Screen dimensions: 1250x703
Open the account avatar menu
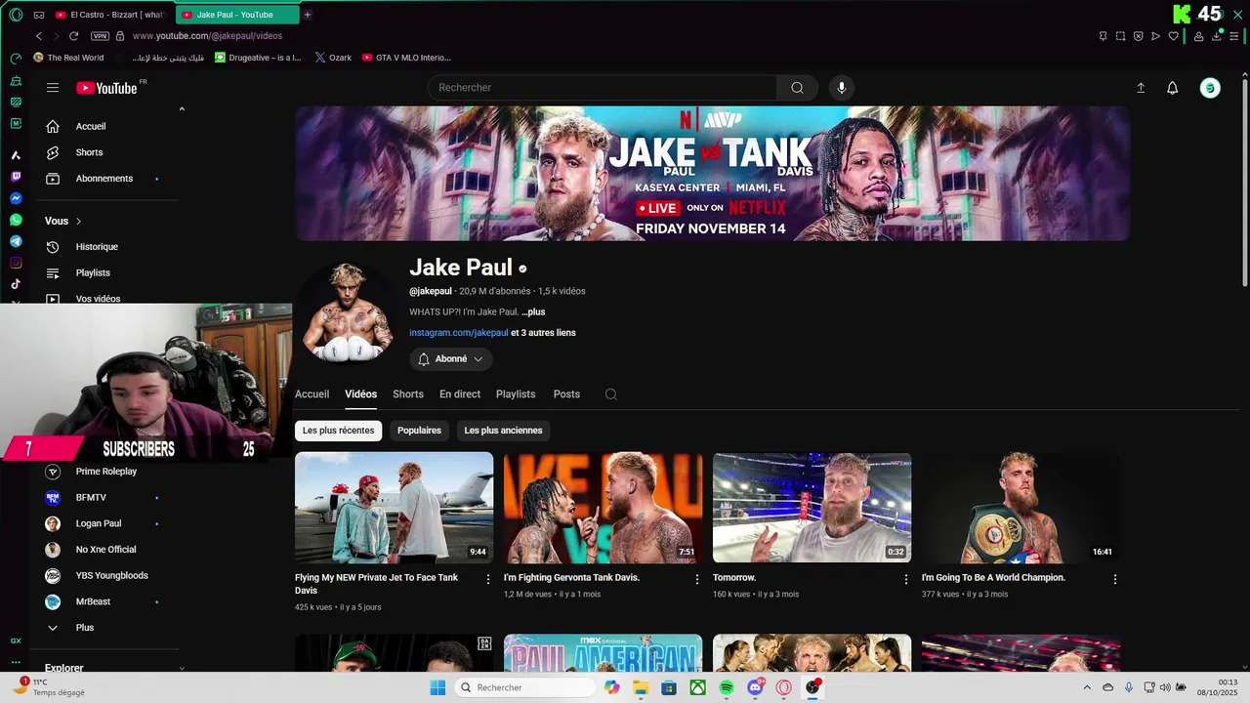click(x=1210, y=88)
